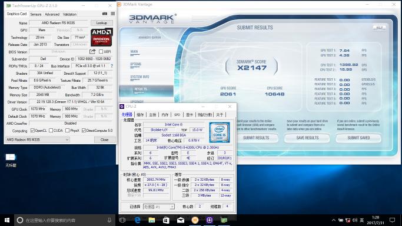Open the Action Center notification icon
The image size is (402, 226).
pos(392,220)
